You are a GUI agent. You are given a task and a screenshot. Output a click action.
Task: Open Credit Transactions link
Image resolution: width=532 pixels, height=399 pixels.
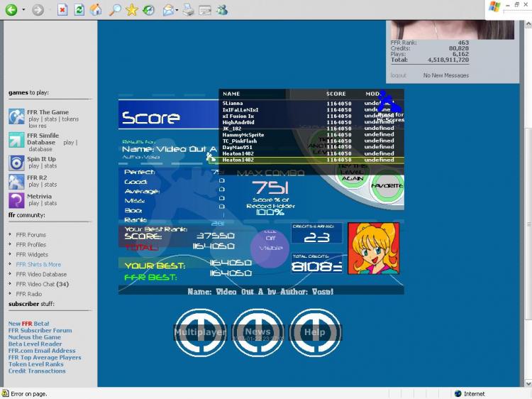click(x=37, y=371)
